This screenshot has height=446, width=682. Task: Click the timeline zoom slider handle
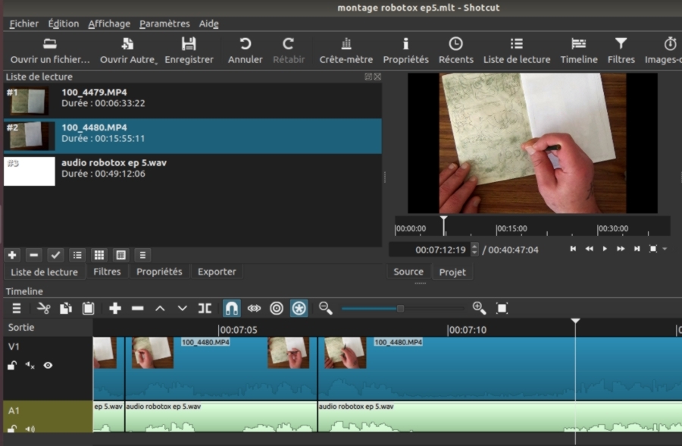coord(400,308)
